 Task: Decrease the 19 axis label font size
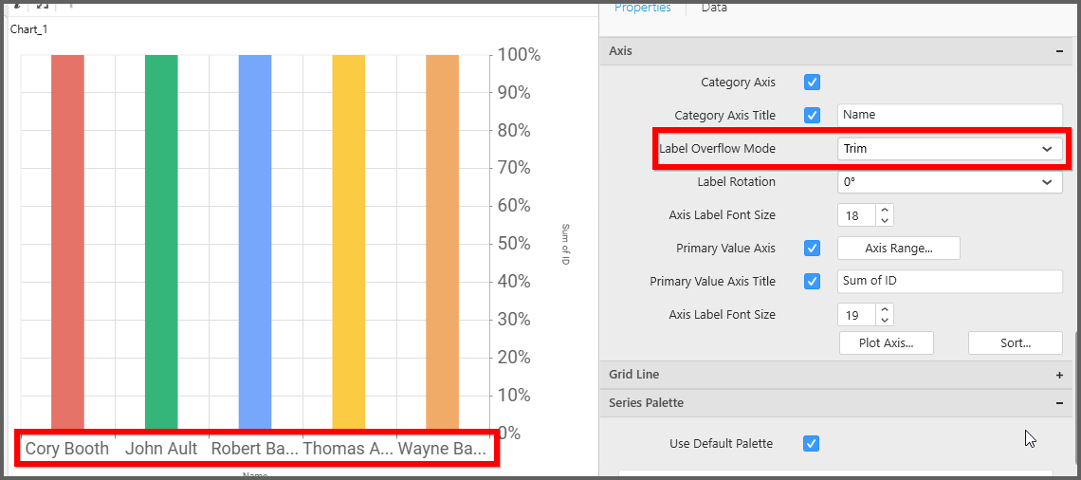click(x=885, y=321)
